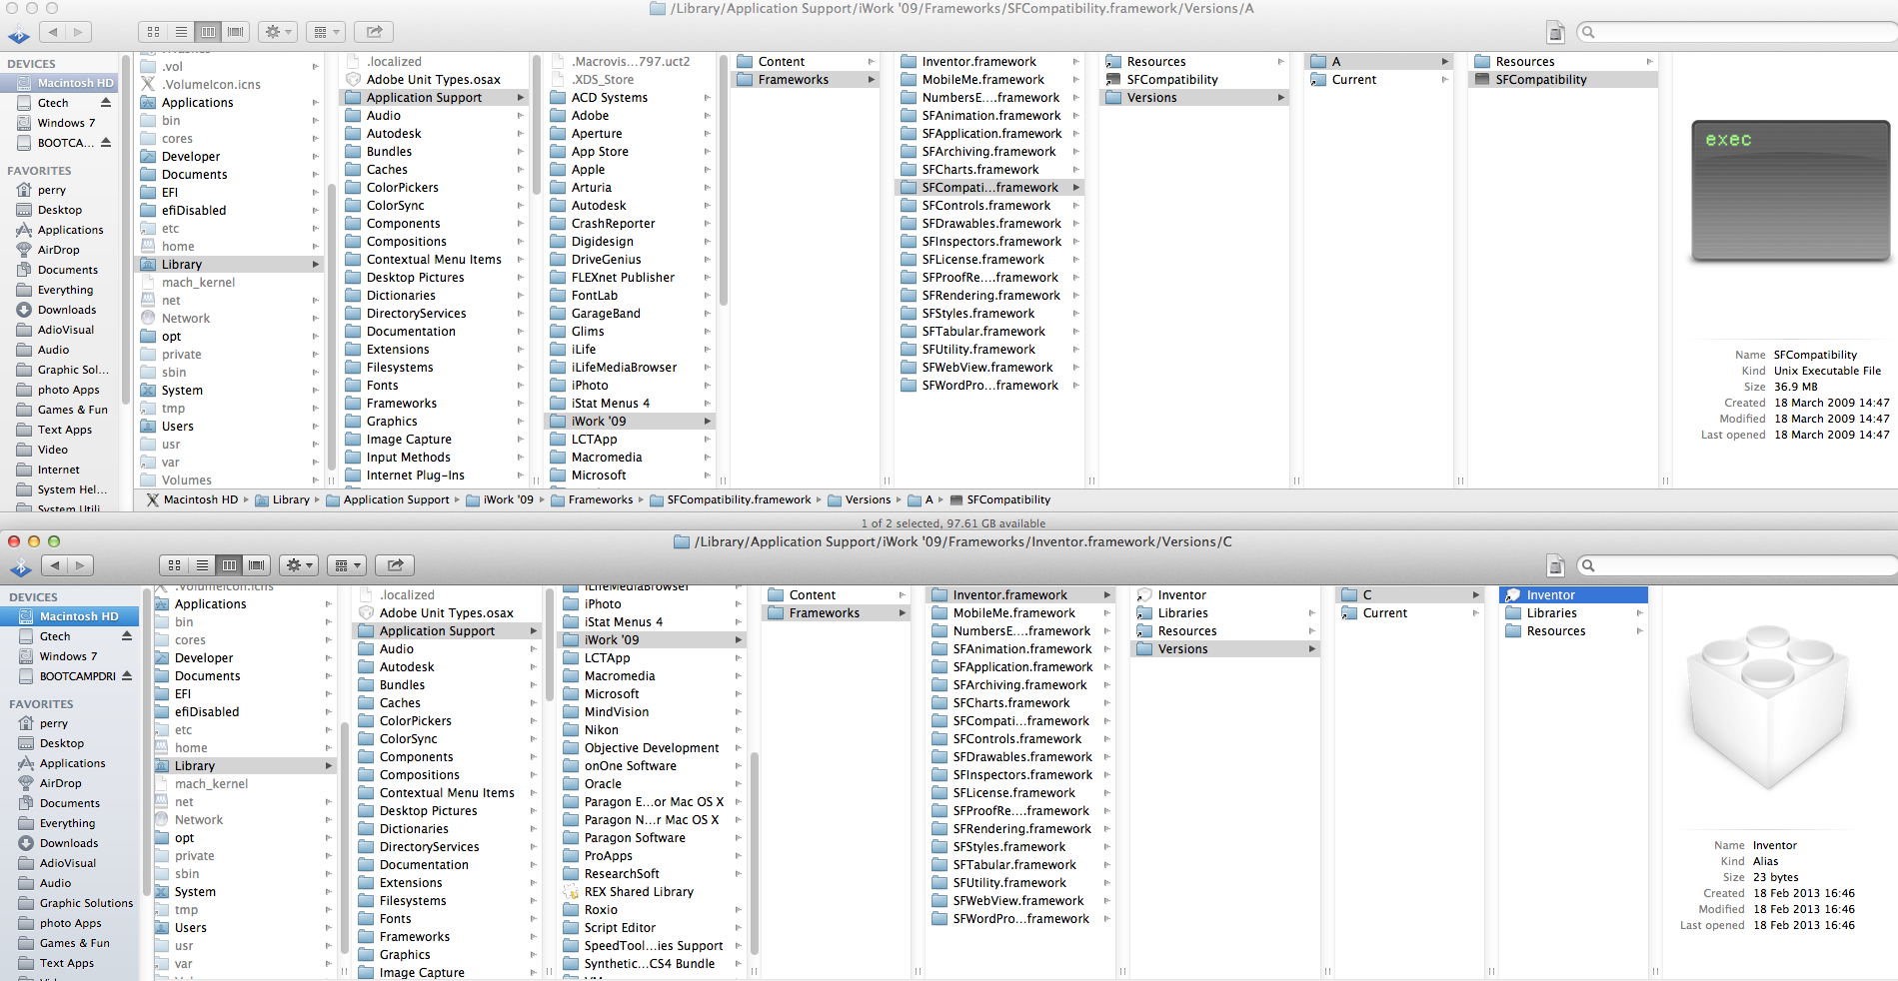1898x981 pixels.
Task: Open Action gear menu in top window
Action: [x=277, y=32]
